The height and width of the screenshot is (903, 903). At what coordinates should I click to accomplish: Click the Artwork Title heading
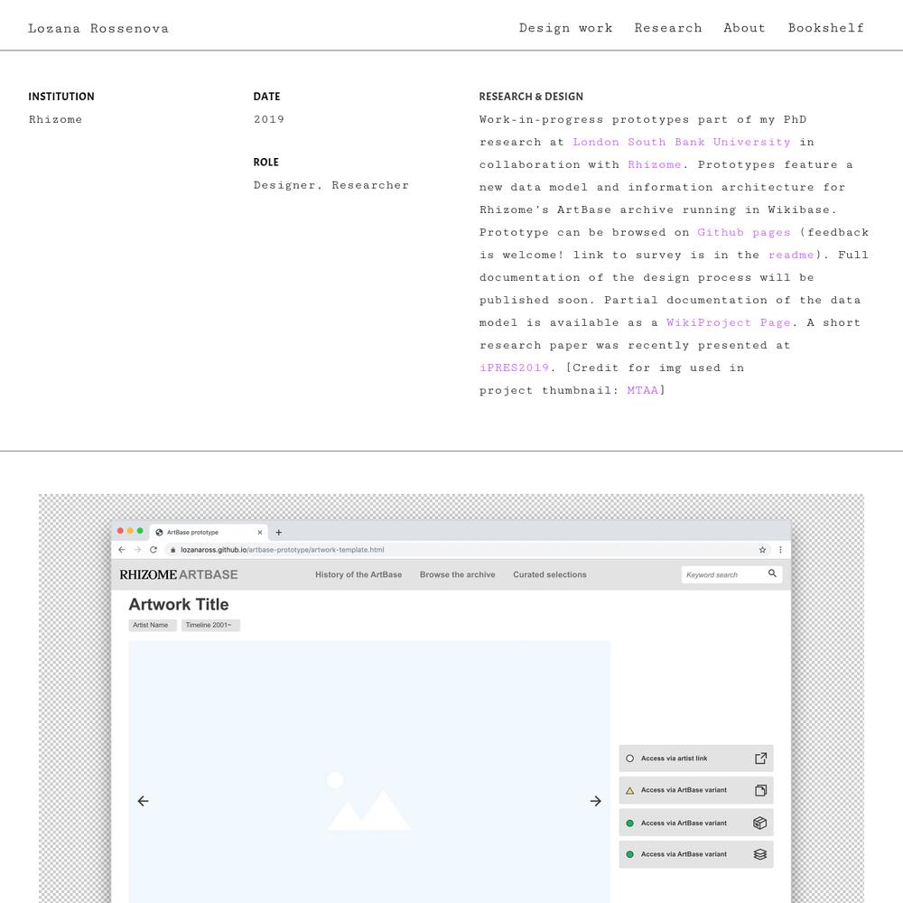tap(179, 604)
